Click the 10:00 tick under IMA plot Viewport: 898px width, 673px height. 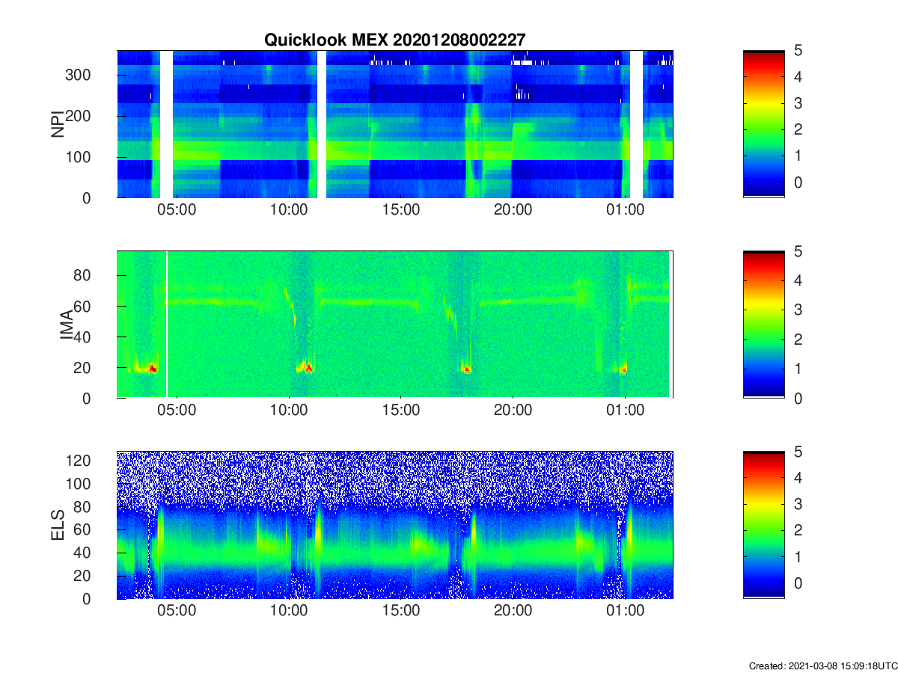pyautogui.click(x=290, y=411)
